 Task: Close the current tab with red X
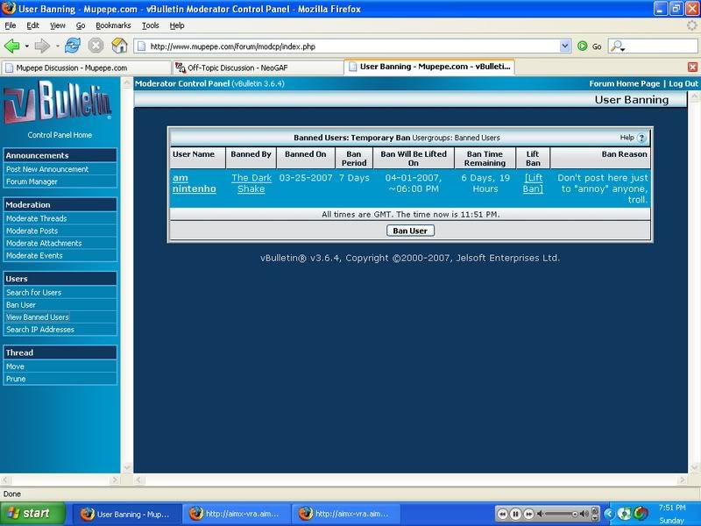coord(692,68)
